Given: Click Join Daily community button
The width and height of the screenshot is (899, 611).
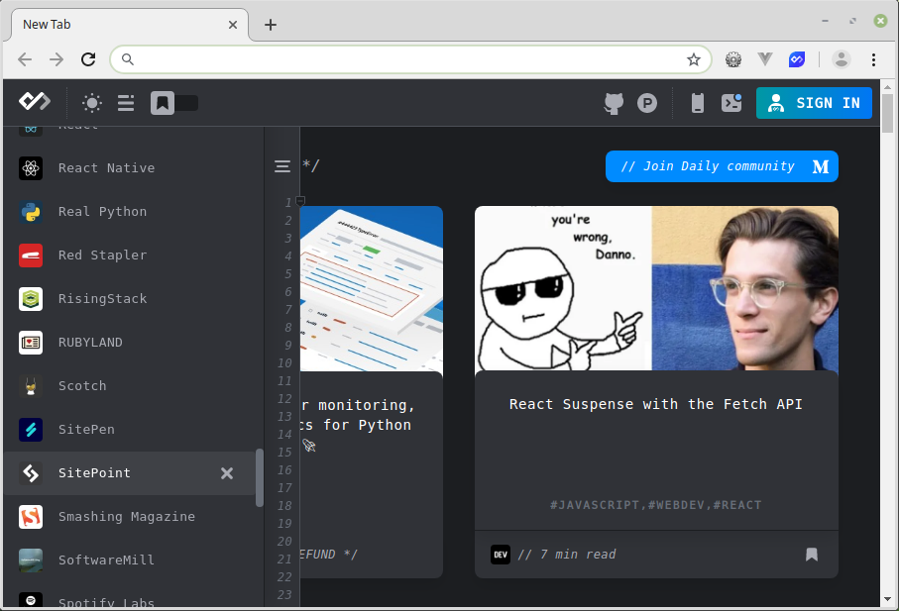Looking at the screenshot, I should 721,166.
